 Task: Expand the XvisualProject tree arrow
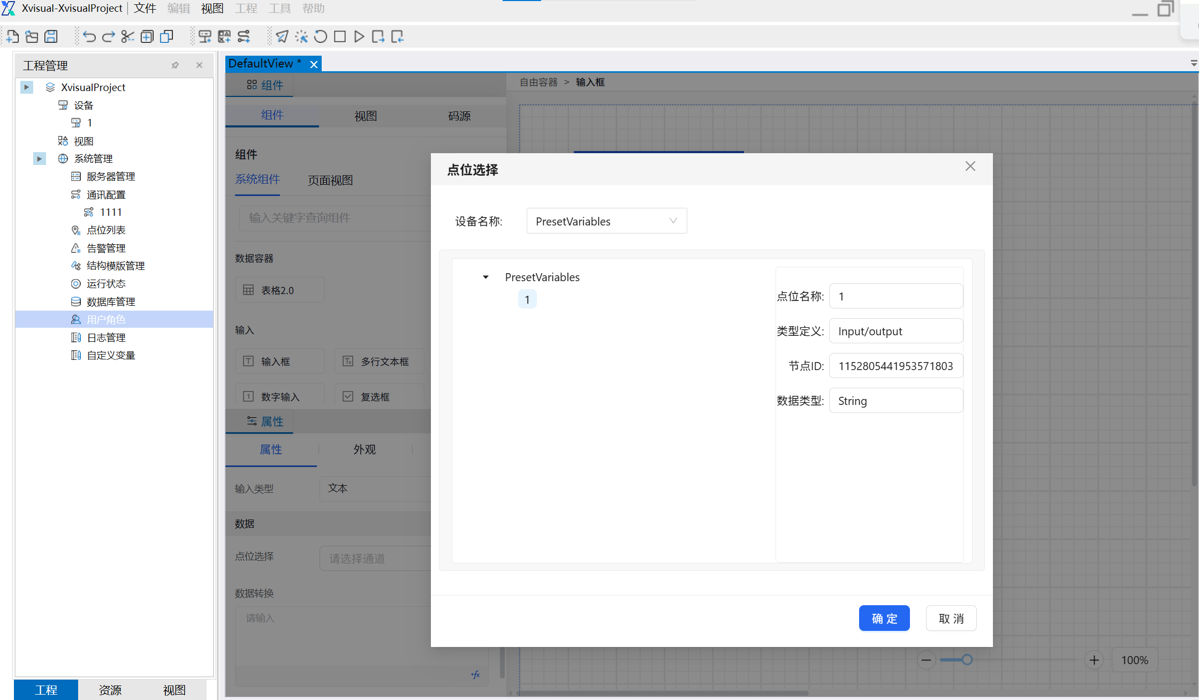[x=26, y=87]
